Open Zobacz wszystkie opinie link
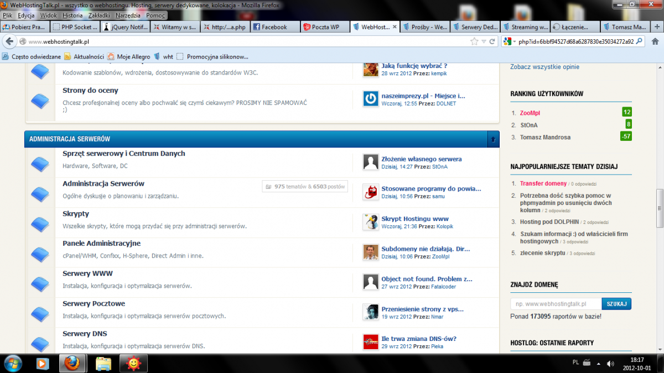Viewport: 664px width, 373px height. click(x=545, y=67)
